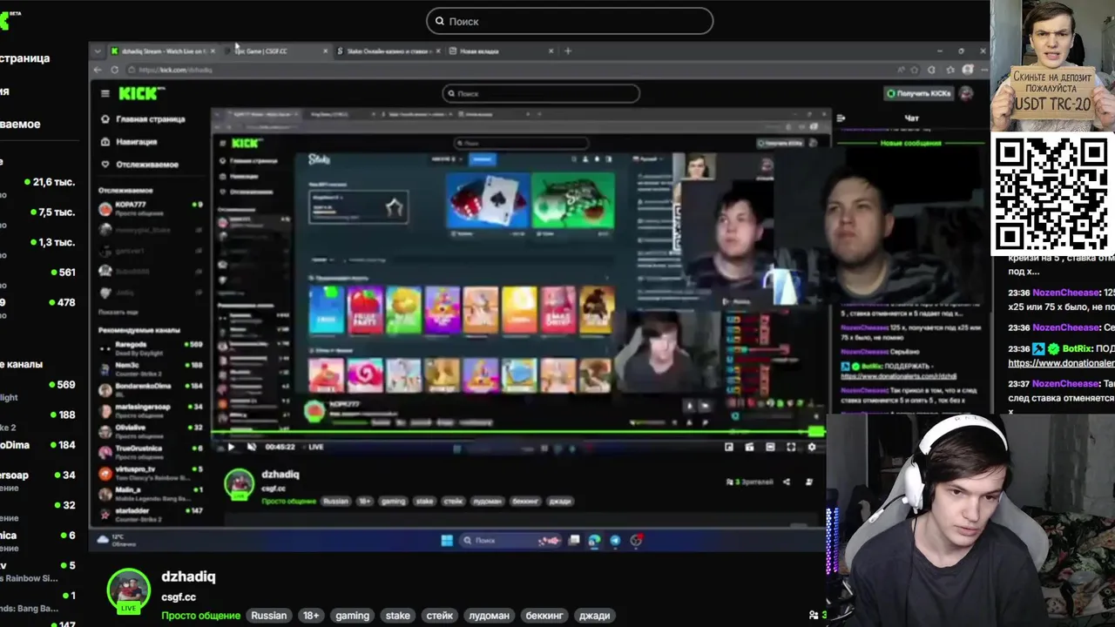This screenshot has height=627, width=1115.
Task: Open Telegram from the streamed taskbar
Action: coord(615,541)
